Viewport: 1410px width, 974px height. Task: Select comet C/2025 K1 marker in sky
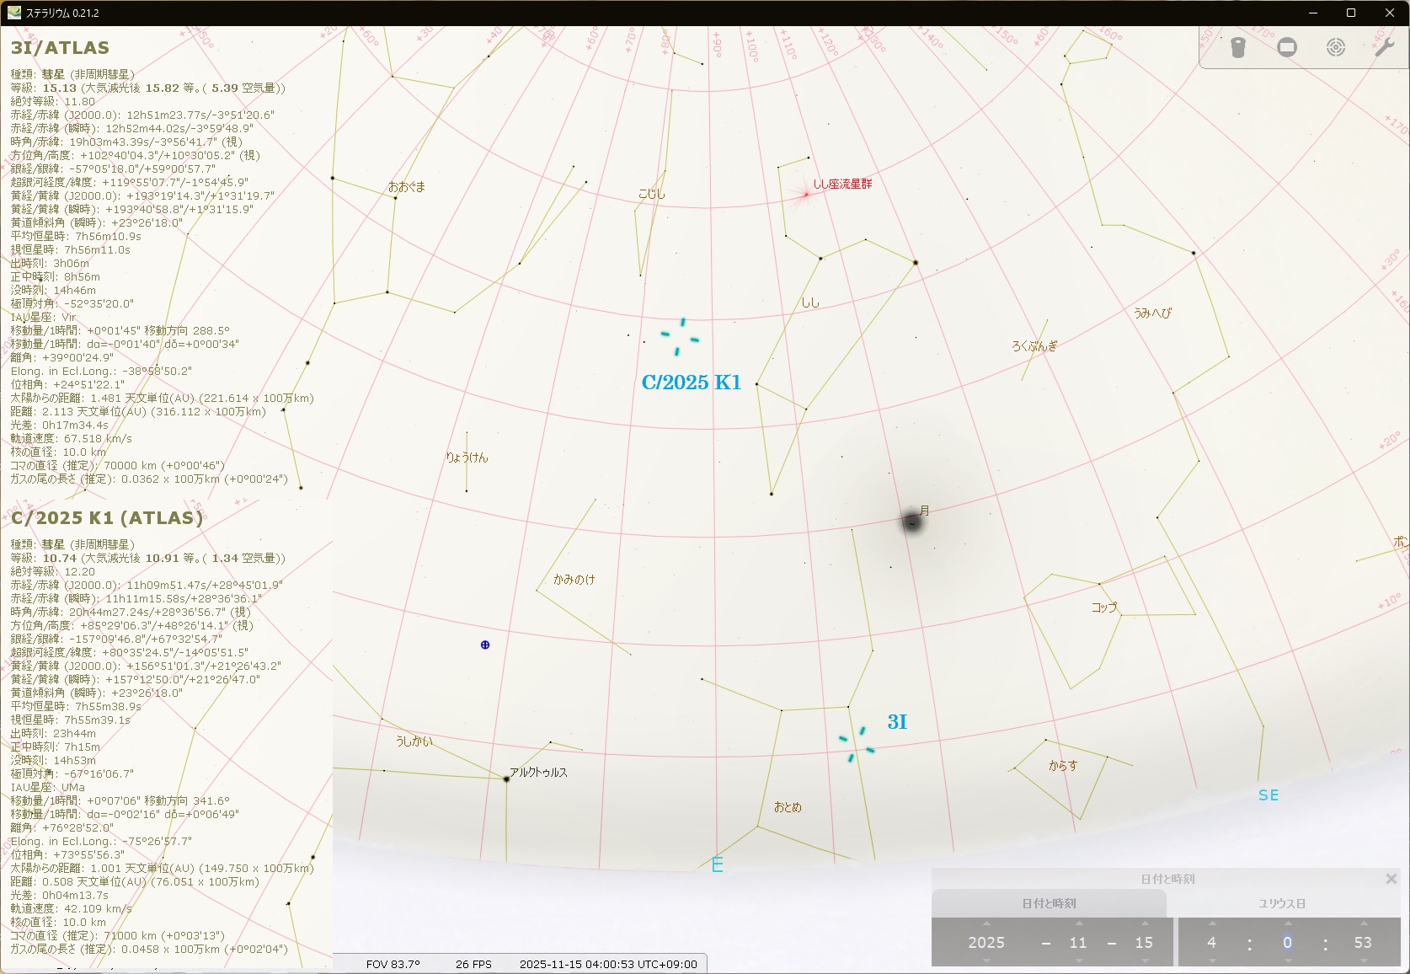click(680, 337)
